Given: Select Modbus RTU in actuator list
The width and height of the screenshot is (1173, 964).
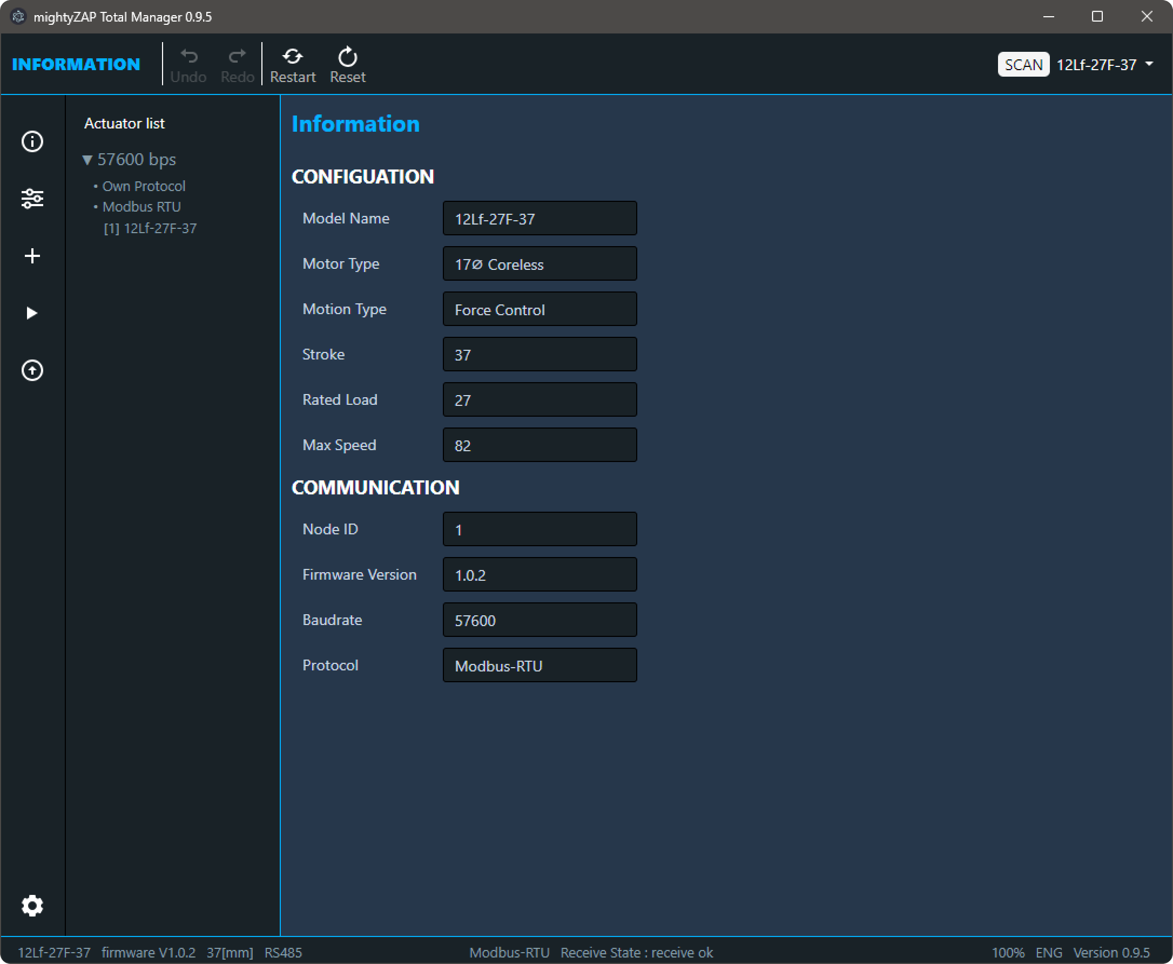Looking at the screenshot, I should (141, 207).
